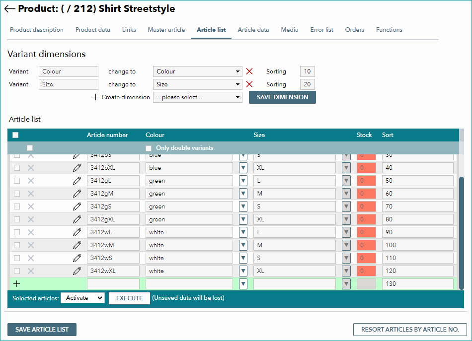Screen dimensions: 472x341
Task: Click the red stock cell for 3412wS
Action: click(366, 258)
